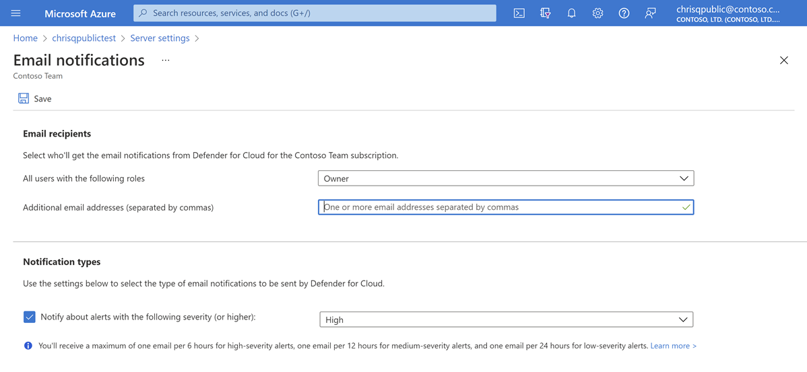
Task: Open the High severity dropdown
Action: (506, 320)
